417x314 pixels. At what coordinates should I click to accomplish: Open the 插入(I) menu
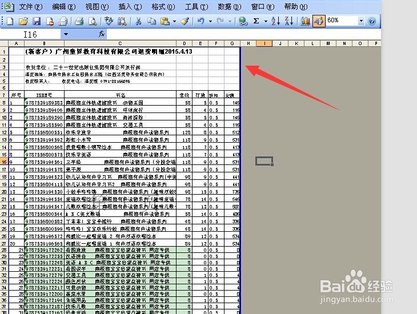click(x=130, y=7)
